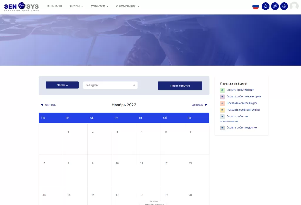Select day 1 in the calendar
The image size is (301, 205).
click(68, 131)
